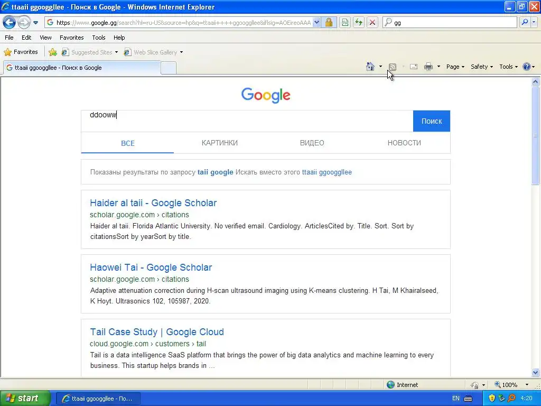Open the Page command menu
This screenshot has height=406, width=541.
point(455,67)
